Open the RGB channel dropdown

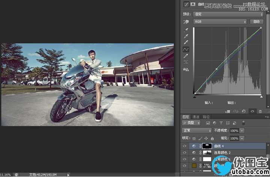coord(220,22)
